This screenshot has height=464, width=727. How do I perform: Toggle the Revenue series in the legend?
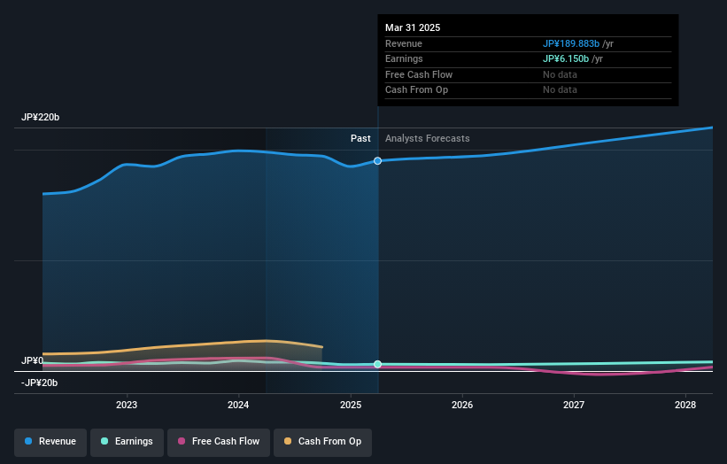click(x=50, y=441)
